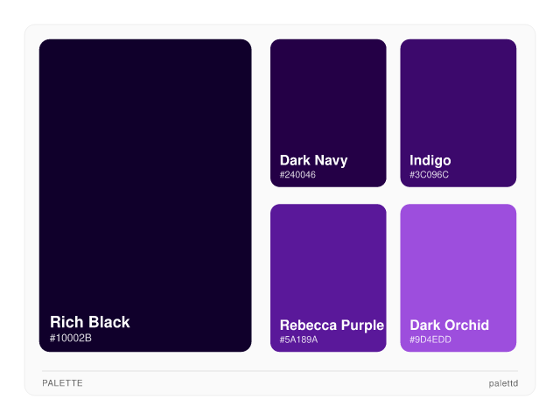Select the hex code #5A189A

coord(298,339)
